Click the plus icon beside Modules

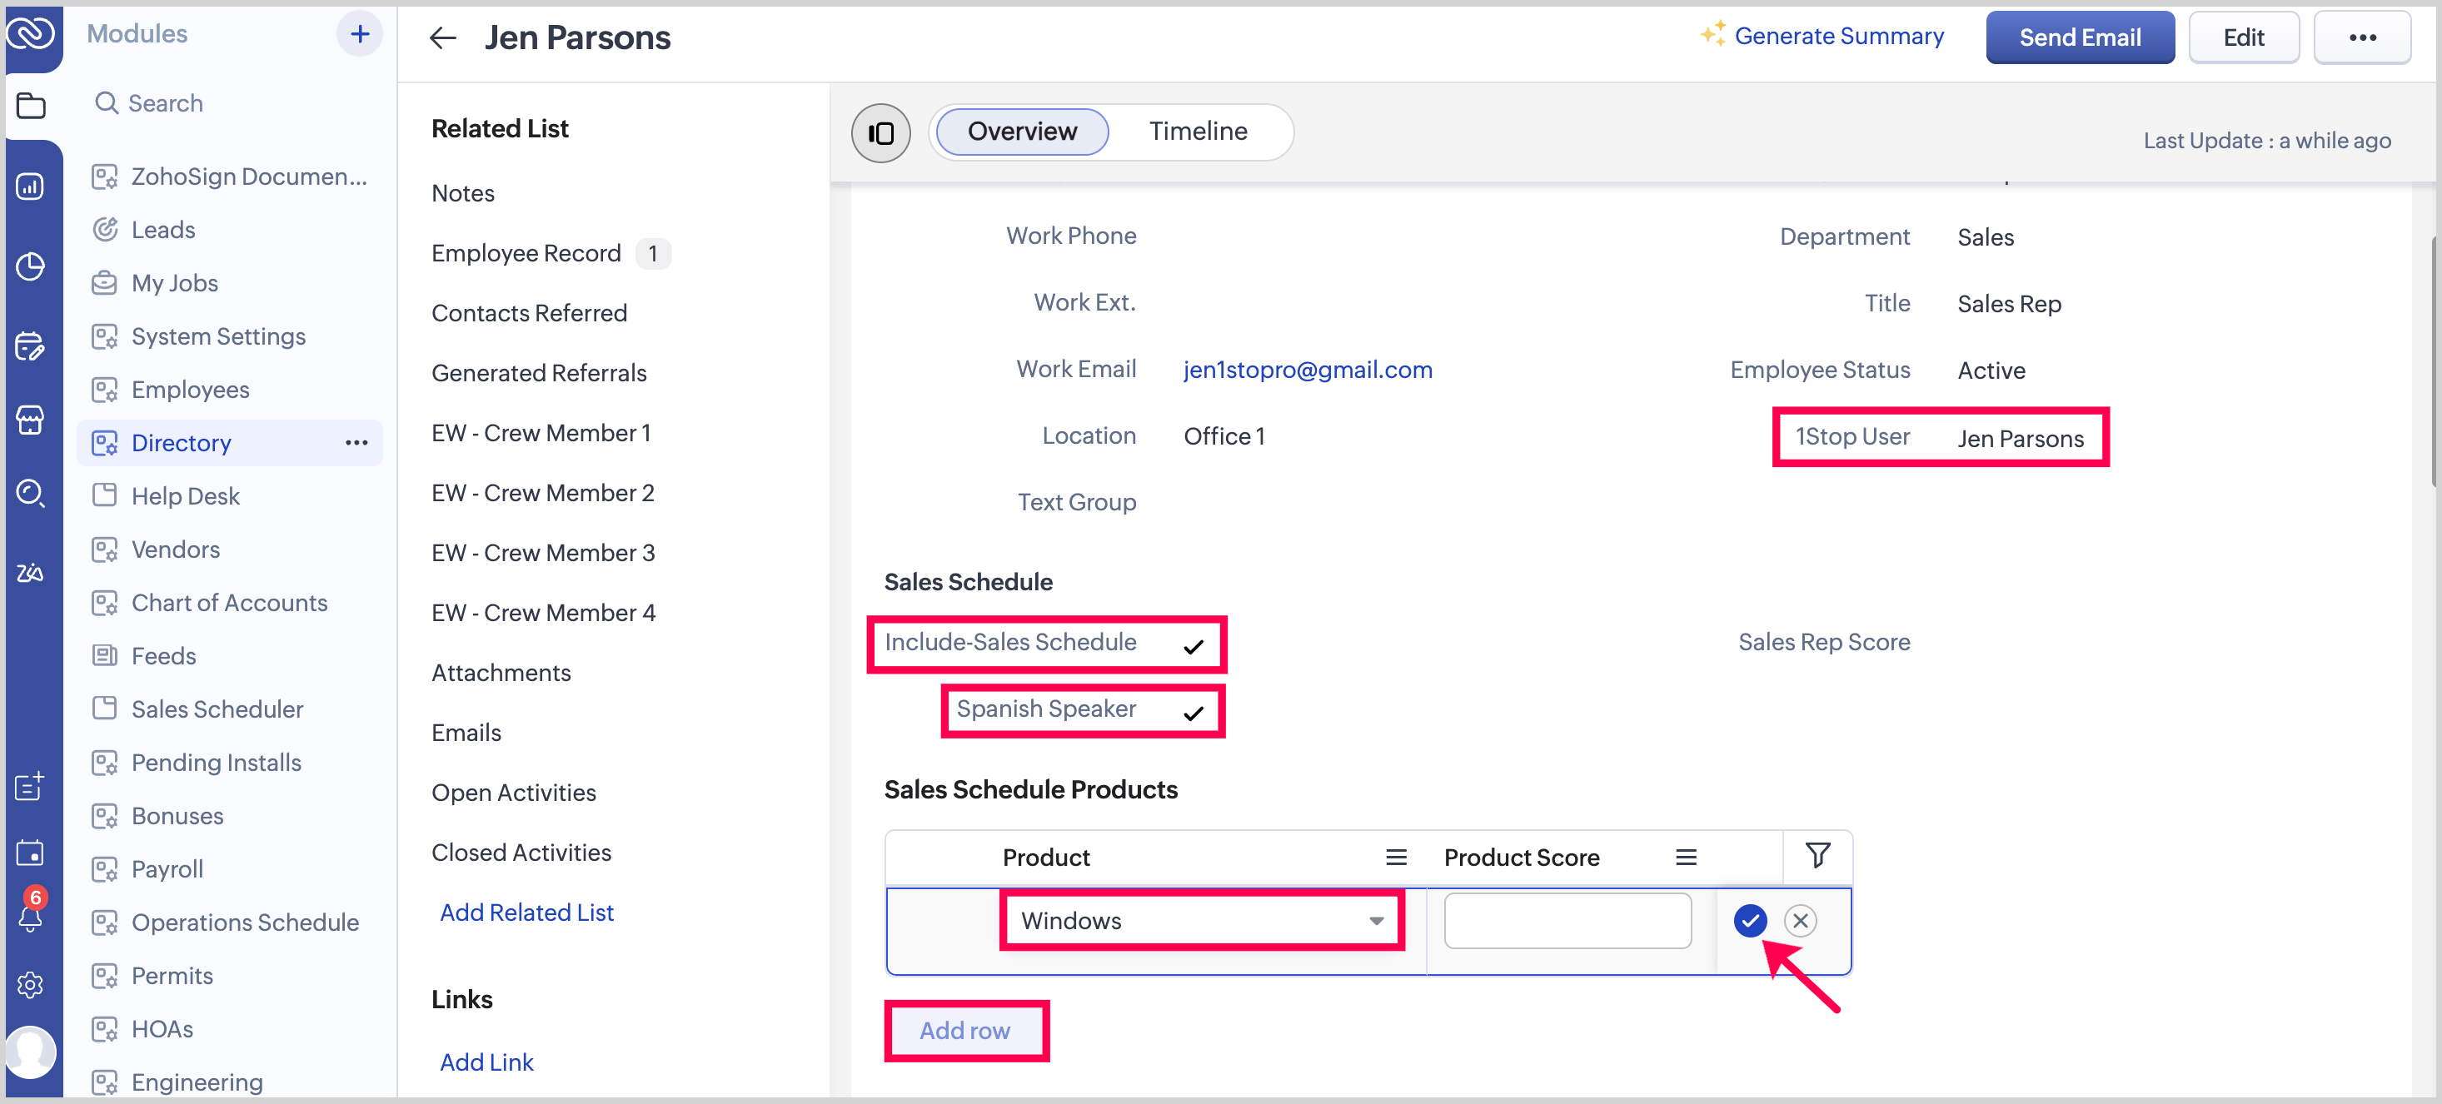click(x=359, y=34)
